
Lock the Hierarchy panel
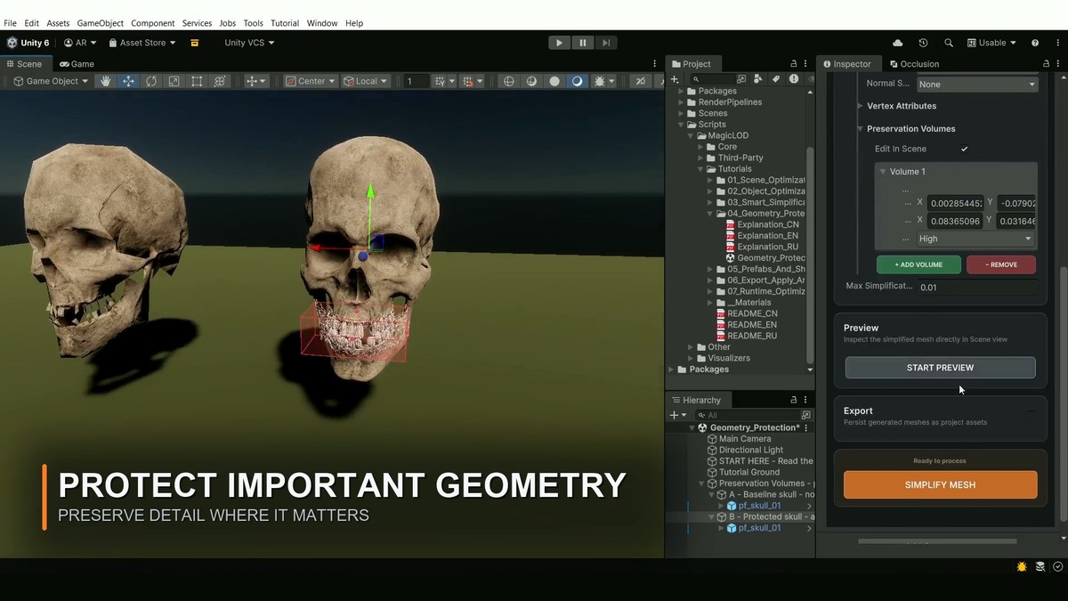point(793,400)
